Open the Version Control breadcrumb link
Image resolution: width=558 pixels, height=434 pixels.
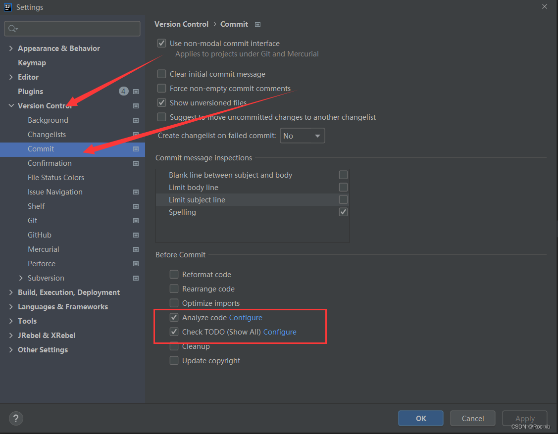coord(181,24)
